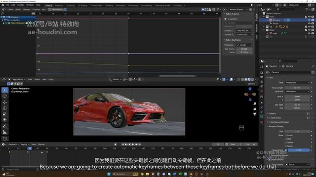Enable the Mist show checkbox
Viewport: 316px width, 177px height.
coord(286,139)
